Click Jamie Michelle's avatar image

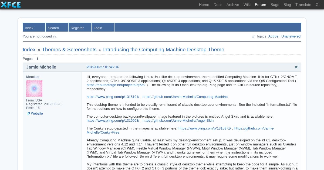34,89
